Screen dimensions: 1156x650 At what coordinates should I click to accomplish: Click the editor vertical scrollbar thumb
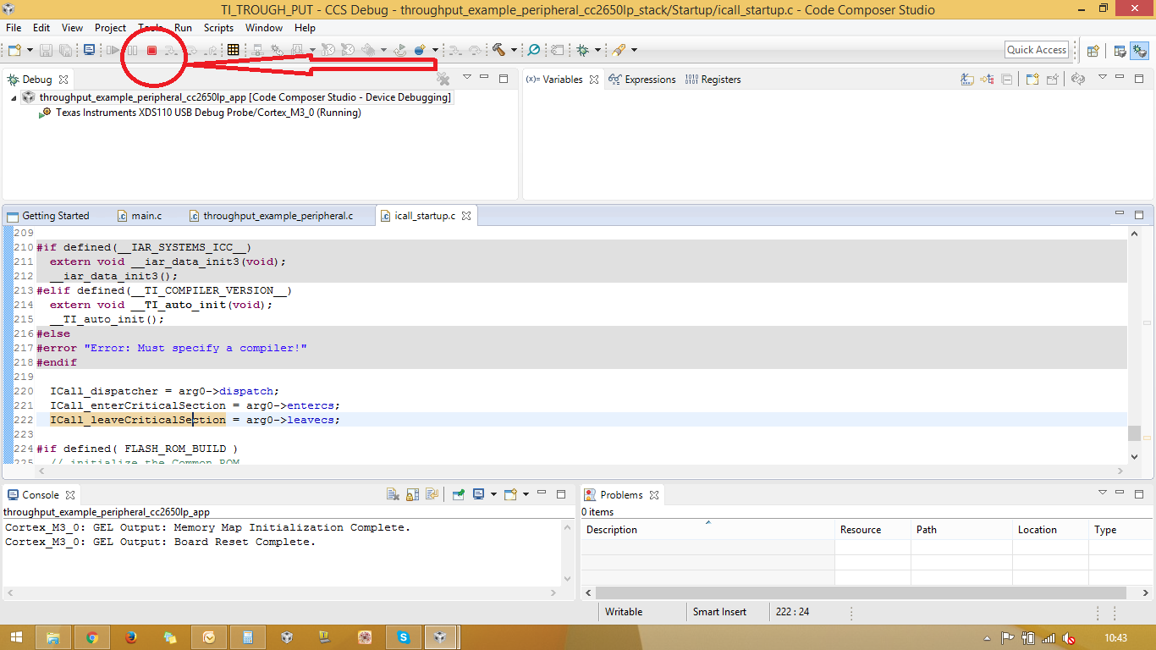(1134, 433)
